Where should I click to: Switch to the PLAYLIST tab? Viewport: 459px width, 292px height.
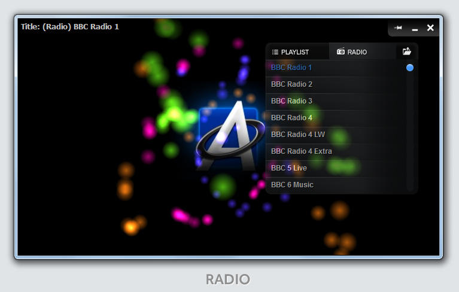click(x=297, y=52)
